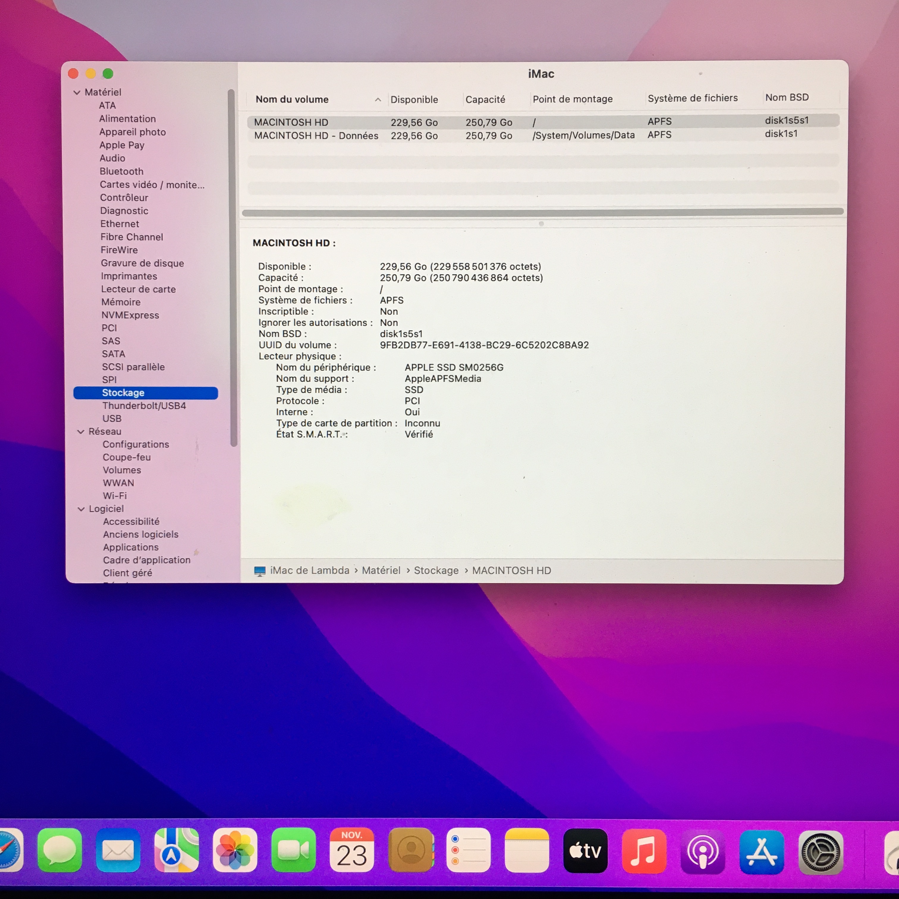Select Apple Pay in the sidebar
Screen dimensions: 899x899
(122, 145)
